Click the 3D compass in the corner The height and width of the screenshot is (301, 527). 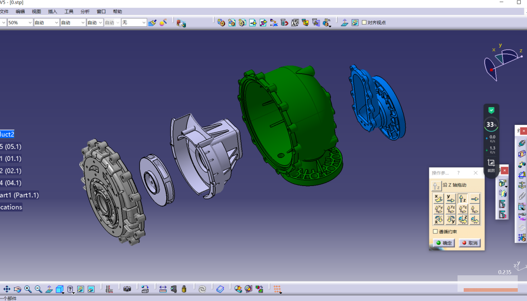pos(503,62)
